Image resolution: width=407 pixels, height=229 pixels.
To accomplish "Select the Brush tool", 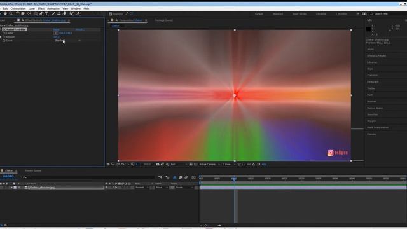I will [53, 13].
